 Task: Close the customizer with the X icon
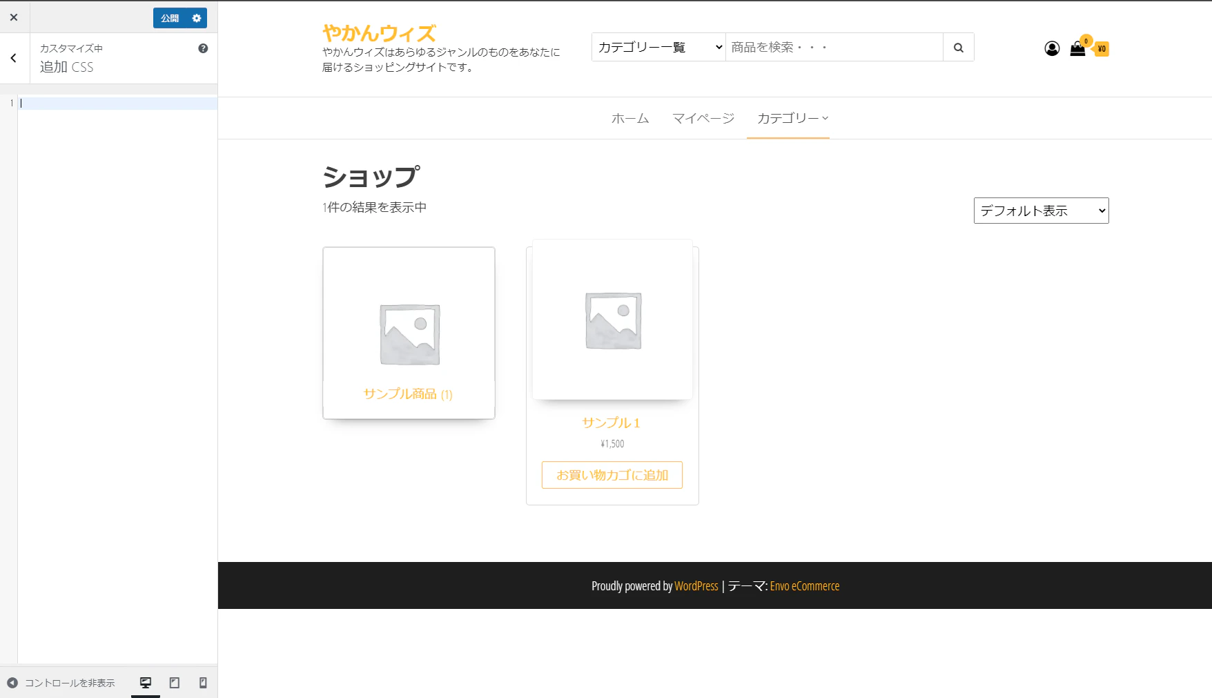click(14, 17)
